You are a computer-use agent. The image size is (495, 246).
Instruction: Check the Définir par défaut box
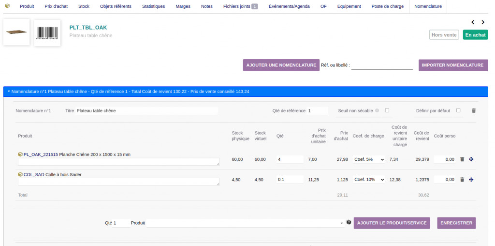tap(458, 110)
